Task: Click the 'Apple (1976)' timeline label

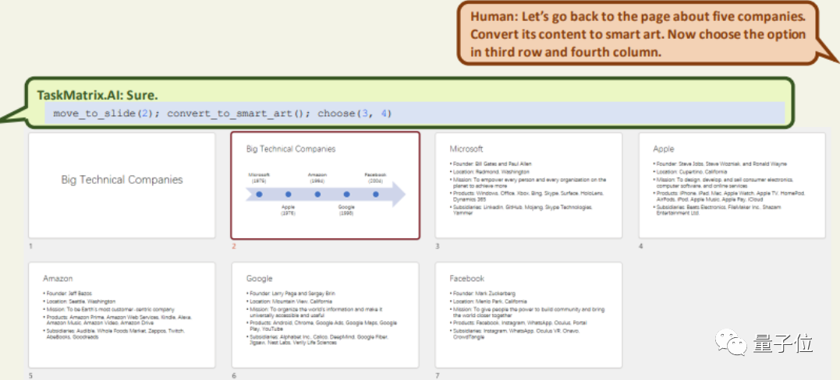Action: point(289,209)
